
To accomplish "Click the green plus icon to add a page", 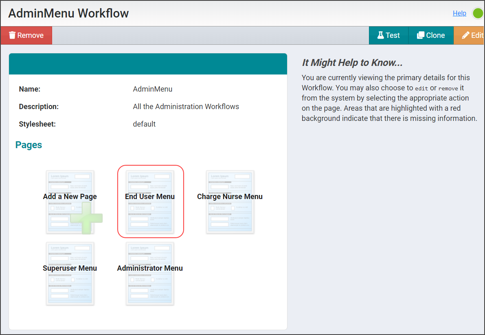I will pyautogui.click(x=87, y=219).
